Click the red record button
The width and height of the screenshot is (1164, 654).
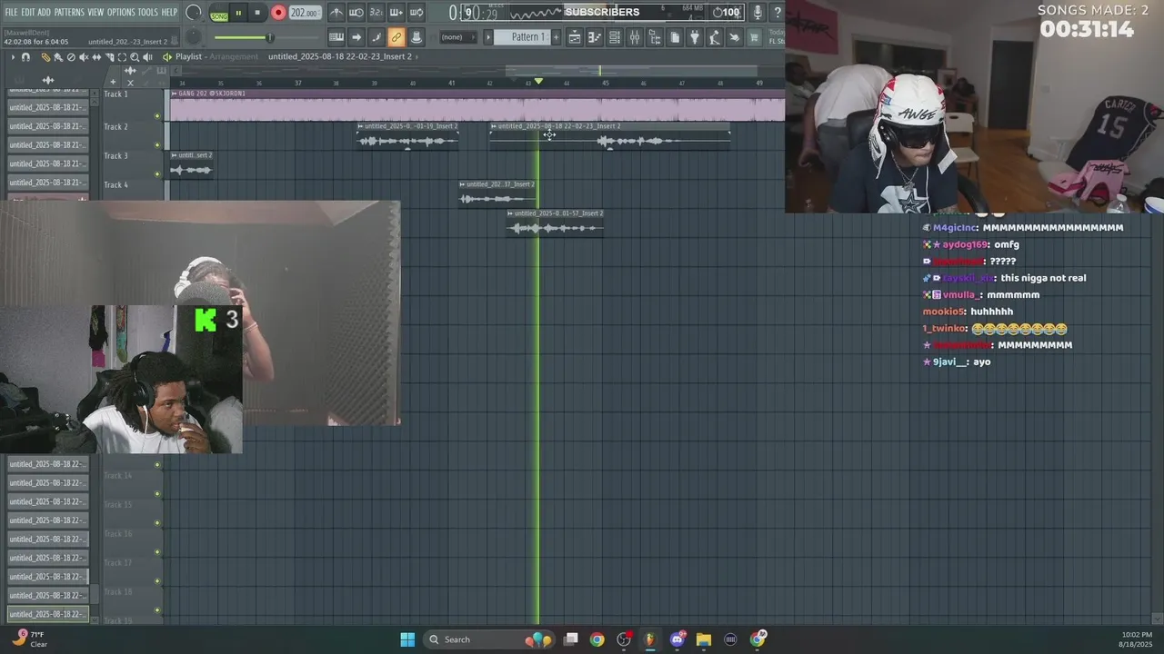coord(278,13)
